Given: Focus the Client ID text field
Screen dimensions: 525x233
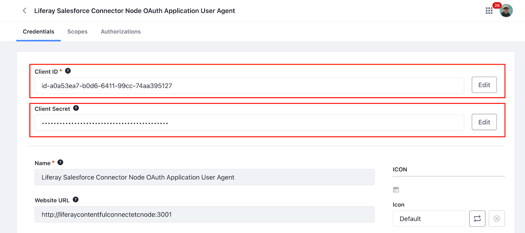Looking at the screenshot, I should pos(249,86).
